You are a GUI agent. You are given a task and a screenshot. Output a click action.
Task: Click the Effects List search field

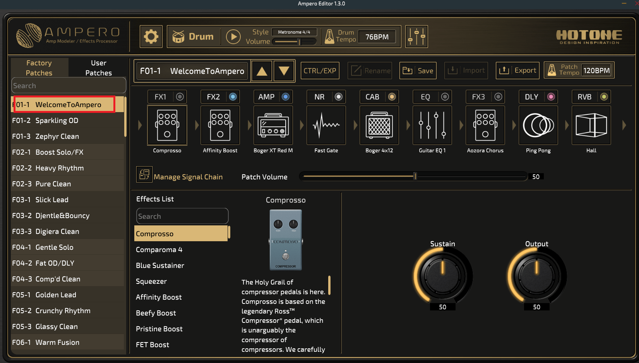click(x=182, y=216)
